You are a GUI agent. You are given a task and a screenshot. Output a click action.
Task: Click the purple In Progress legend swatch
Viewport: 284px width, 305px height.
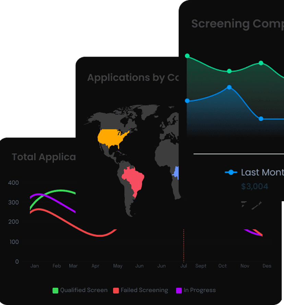coord(179,291)
